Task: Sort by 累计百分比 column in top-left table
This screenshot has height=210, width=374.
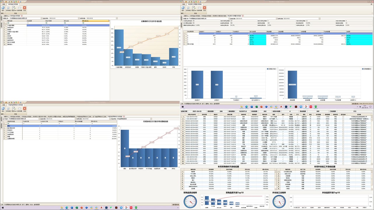Action: [96, 21]
